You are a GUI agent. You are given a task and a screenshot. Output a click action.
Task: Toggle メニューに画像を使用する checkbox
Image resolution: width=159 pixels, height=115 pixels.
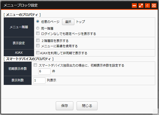tap(38, 46)
